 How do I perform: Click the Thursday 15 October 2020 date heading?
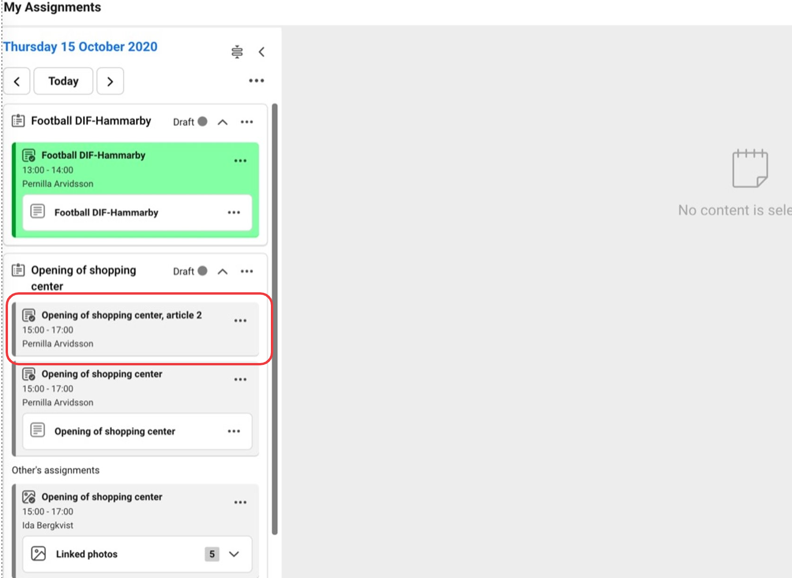(81, 47)
